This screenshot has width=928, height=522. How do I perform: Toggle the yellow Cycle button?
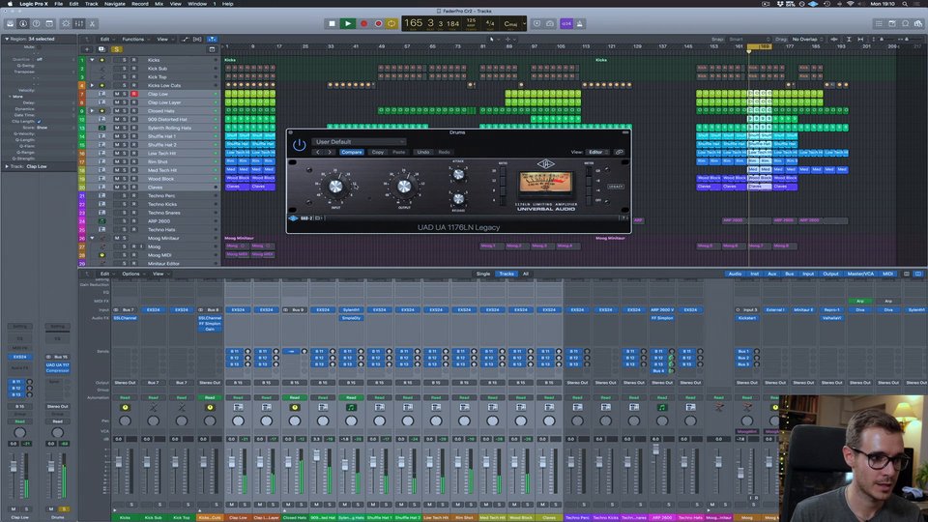pyautogui.click(x=391, y=23)
